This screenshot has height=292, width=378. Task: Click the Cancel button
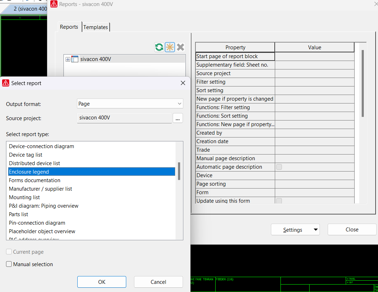tap(159, 282)
